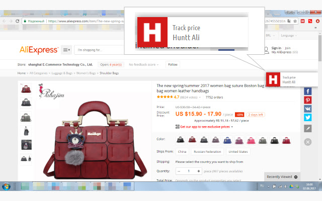The image size is (322, 201).
Task: Go to Home in the breadcrumb
Action: 22,73
